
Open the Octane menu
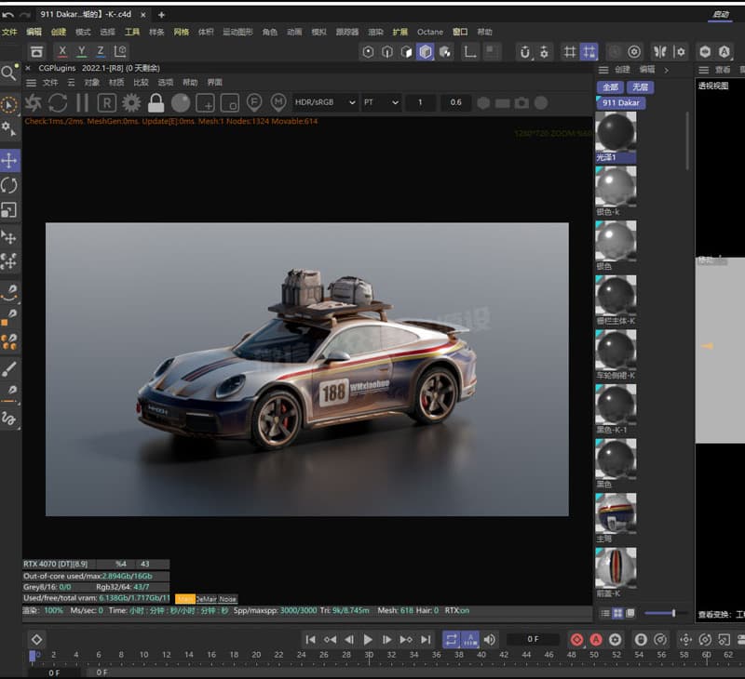(x=430, y=32)
